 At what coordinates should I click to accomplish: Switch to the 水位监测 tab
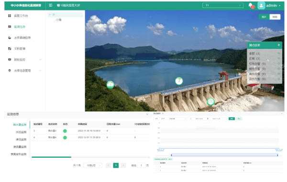point(21,132)
